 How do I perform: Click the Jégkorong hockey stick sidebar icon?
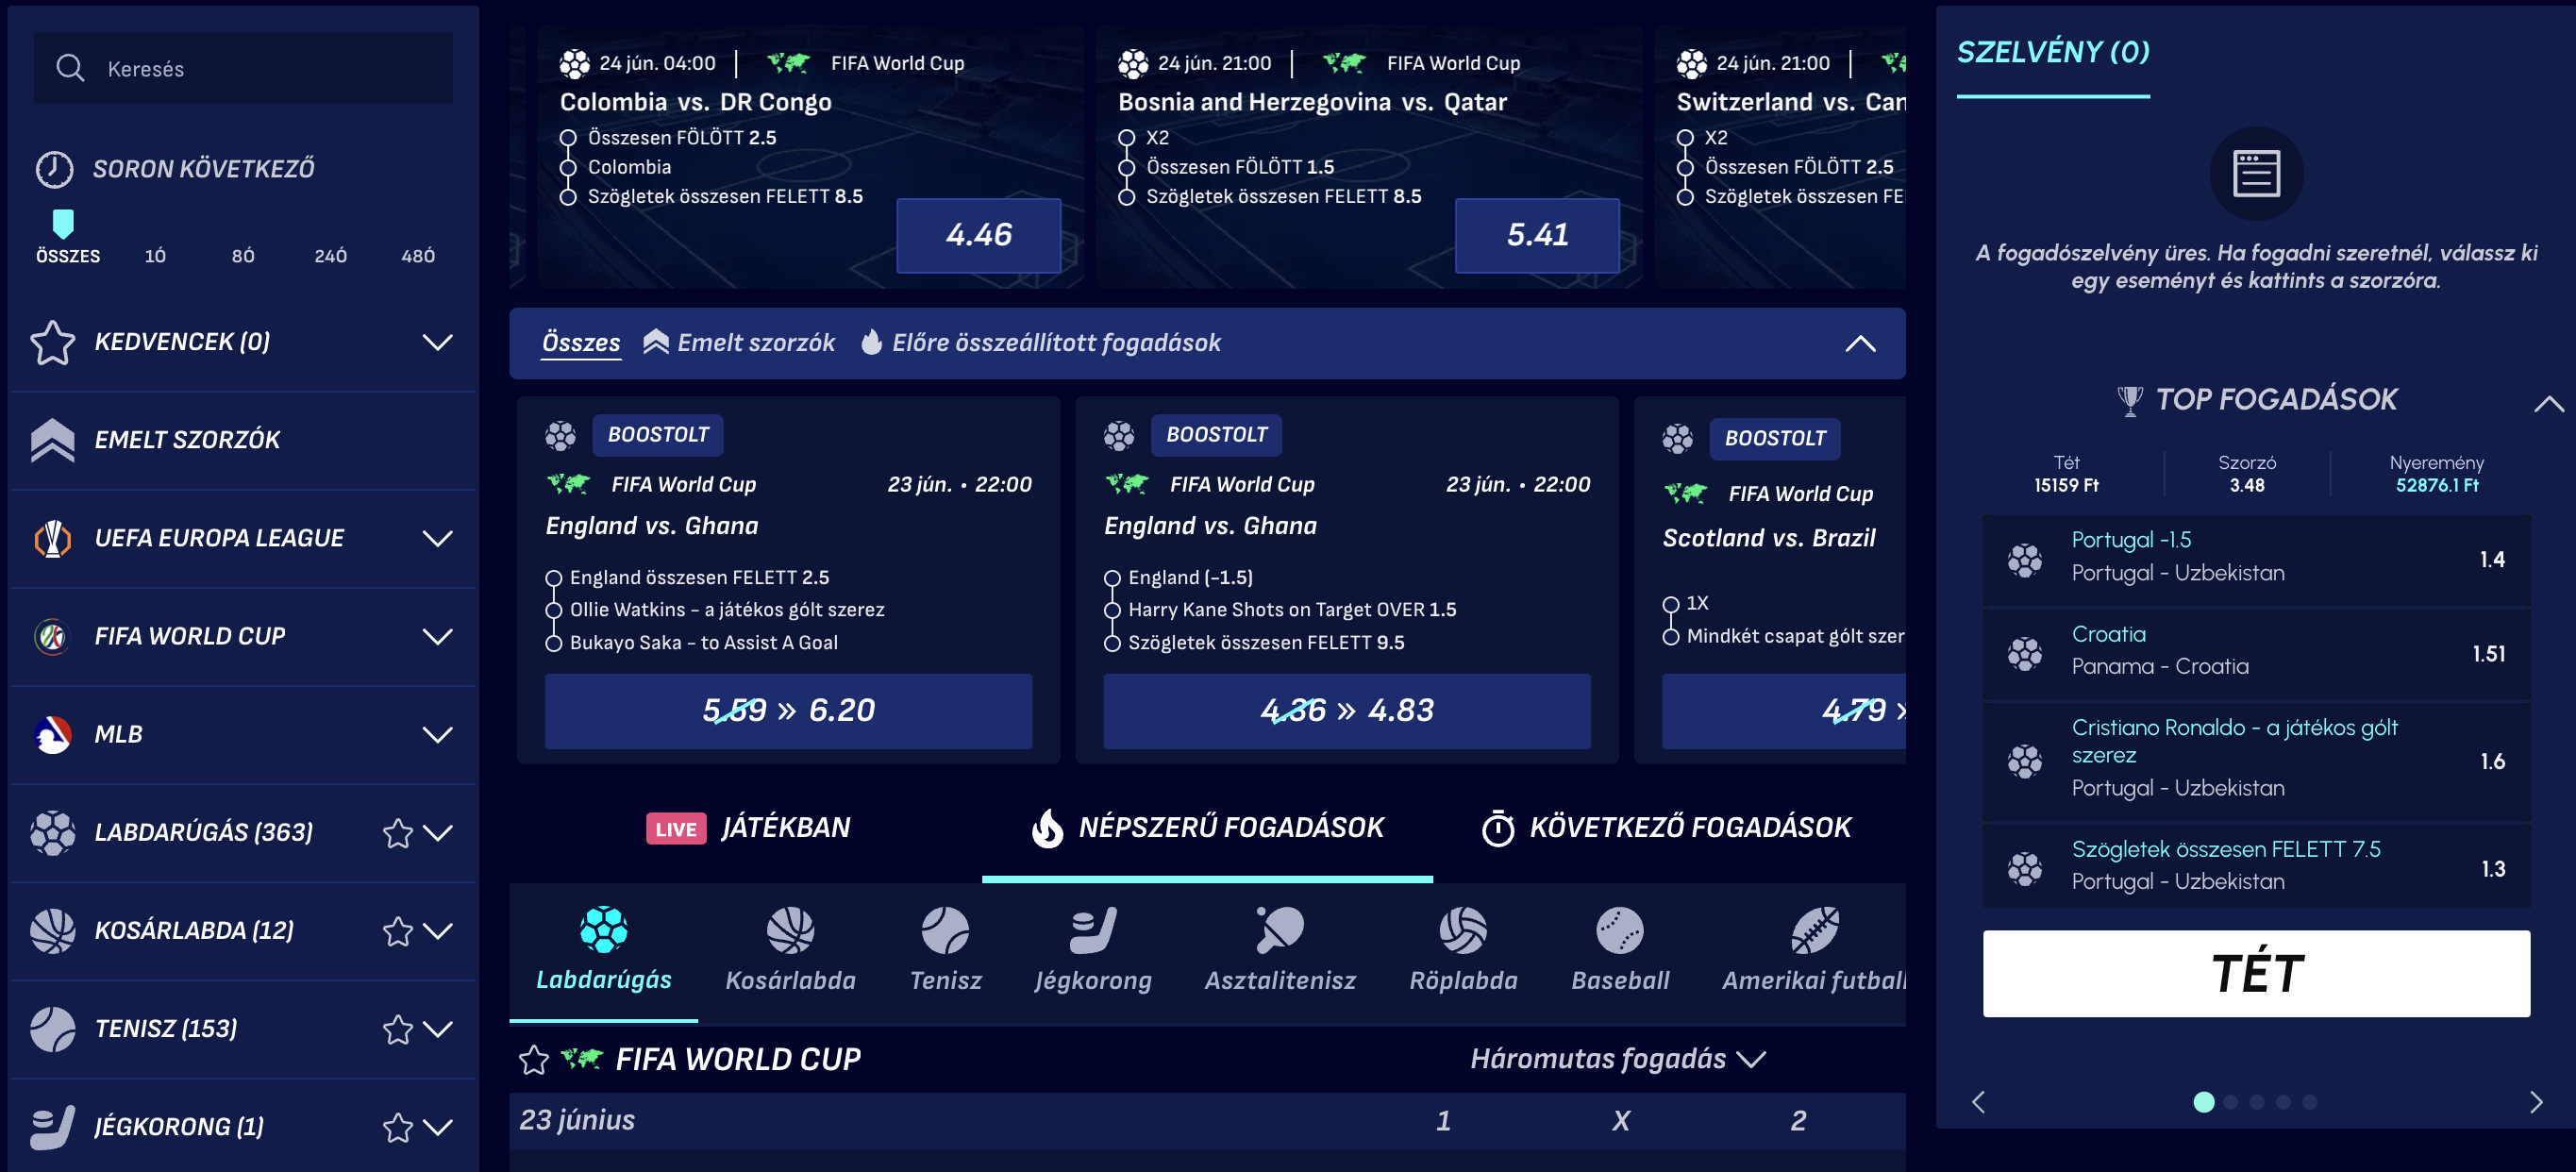53,1126
